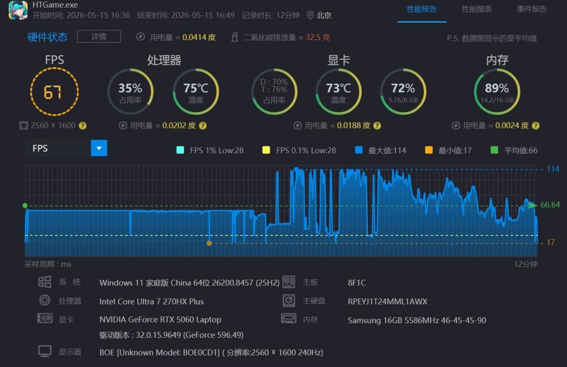Click the FPS metric selection field
This screenshot has width=567, height=367.
(67, 148)
